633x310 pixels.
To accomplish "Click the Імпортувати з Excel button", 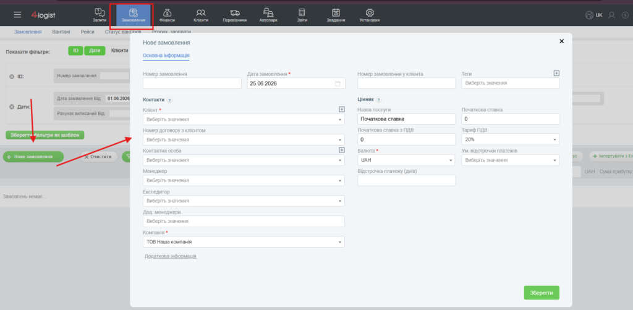I will pos(611,157).
